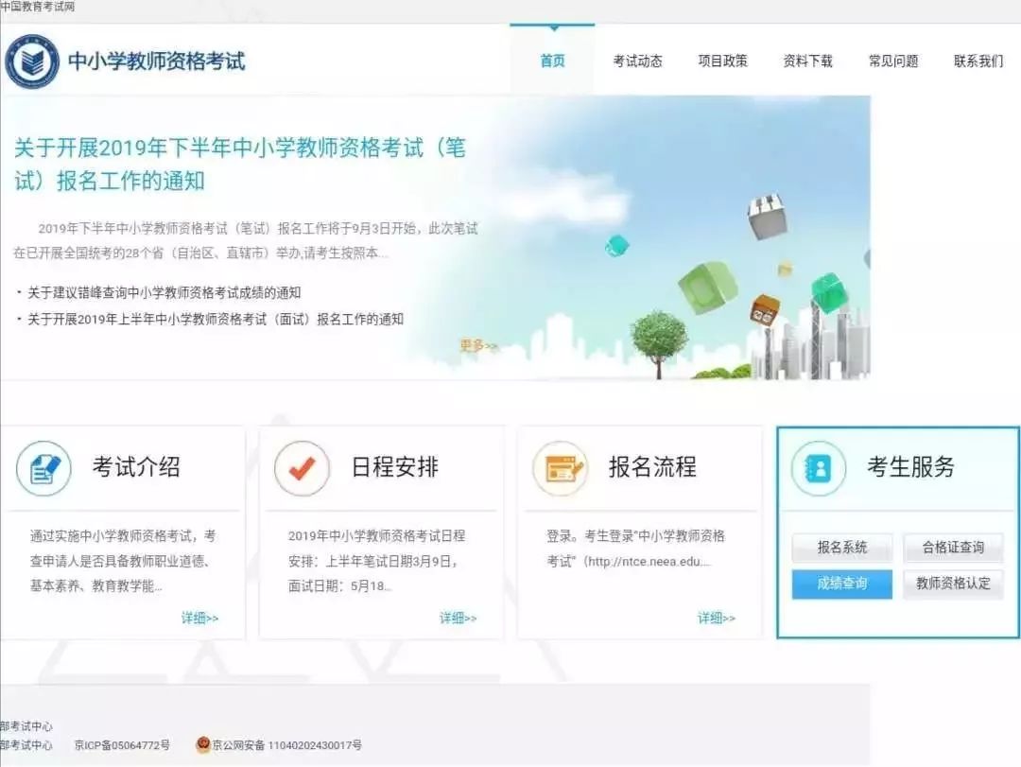This screenshot has width=1021, height=767.
Task: Open the 教师资格认定 button
Action: pos(953,584)
